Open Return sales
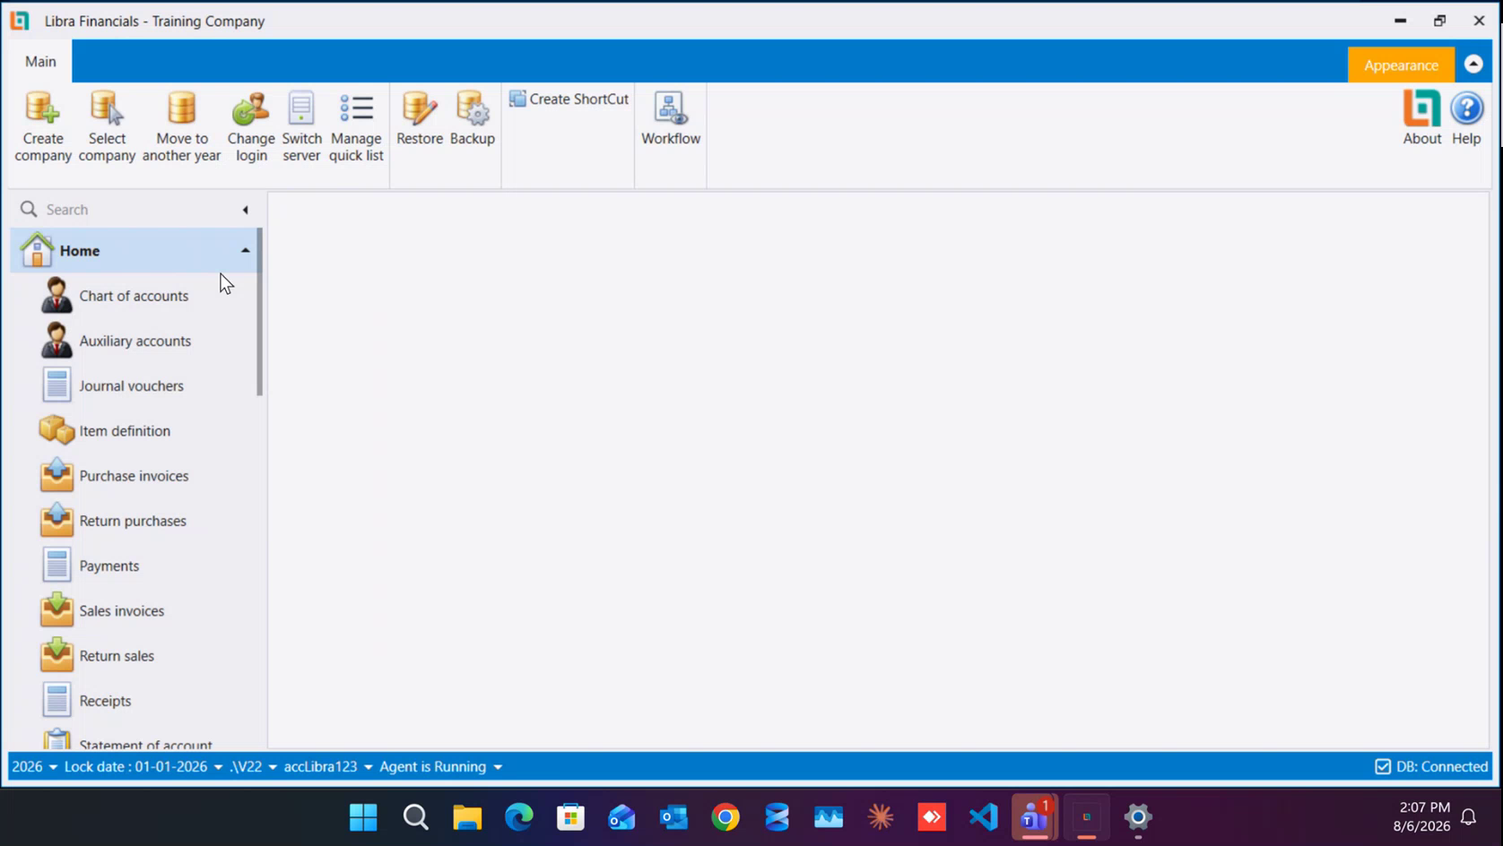 coord(135,656)
